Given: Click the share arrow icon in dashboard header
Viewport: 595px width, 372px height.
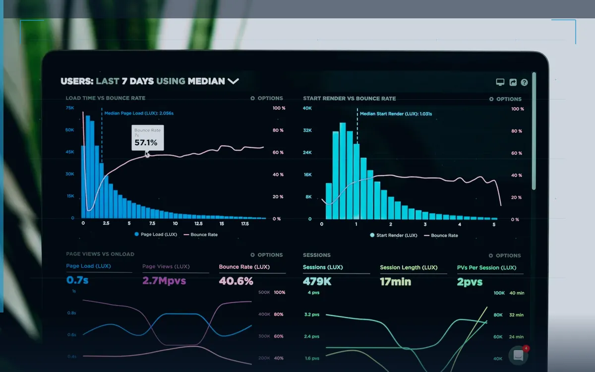Looking at the screenshot, I should click(513, 82).
